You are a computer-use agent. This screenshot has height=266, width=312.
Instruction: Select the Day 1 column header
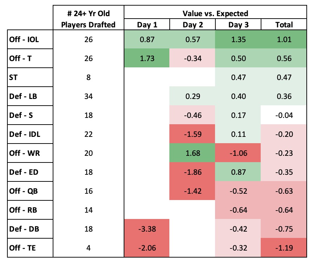pos(147,25)
